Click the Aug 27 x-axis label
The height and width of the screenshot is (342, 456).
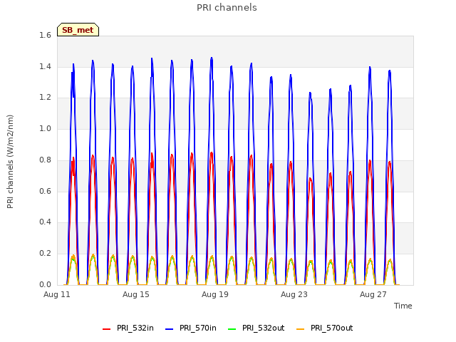[373, 294]
